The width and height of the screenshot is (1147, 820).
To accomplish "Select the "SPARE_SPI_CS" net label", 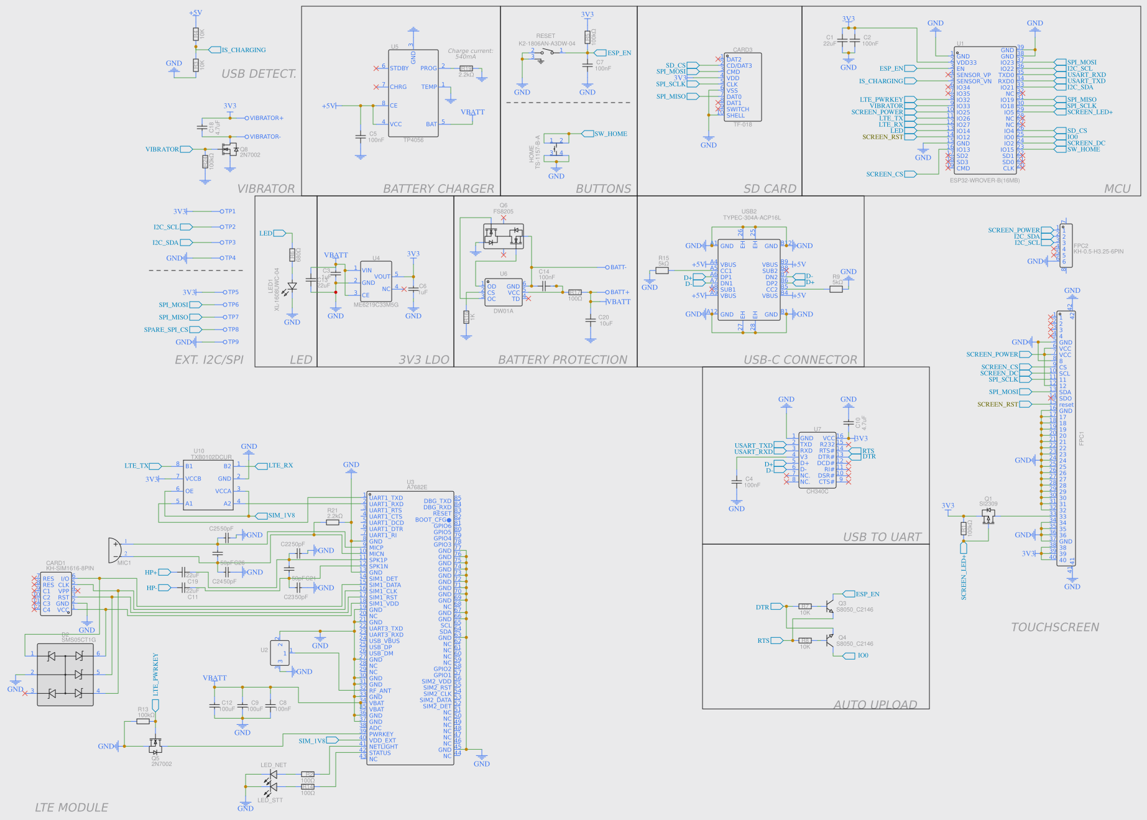I will tap(166, 329).
